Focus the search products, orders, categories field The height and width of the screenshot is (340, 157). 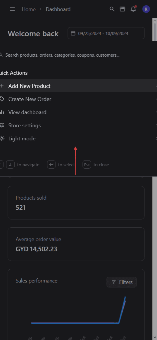[x=78, y=55]
